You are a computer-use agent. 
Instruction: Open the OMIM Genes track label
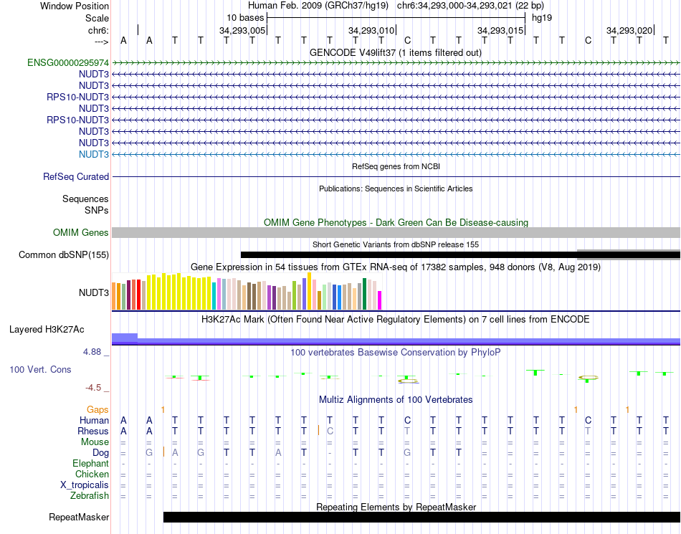81,233
